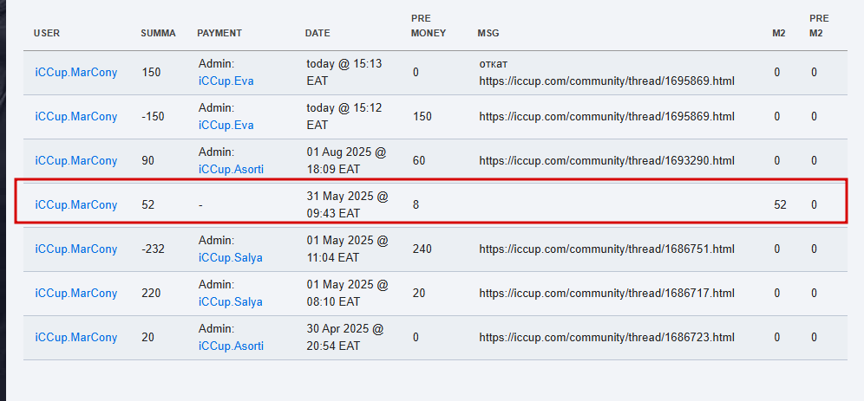Open iCCup.Salya admin link in the 220 row
This screenshot has width=864, height=401.
(x=231, y=301)
